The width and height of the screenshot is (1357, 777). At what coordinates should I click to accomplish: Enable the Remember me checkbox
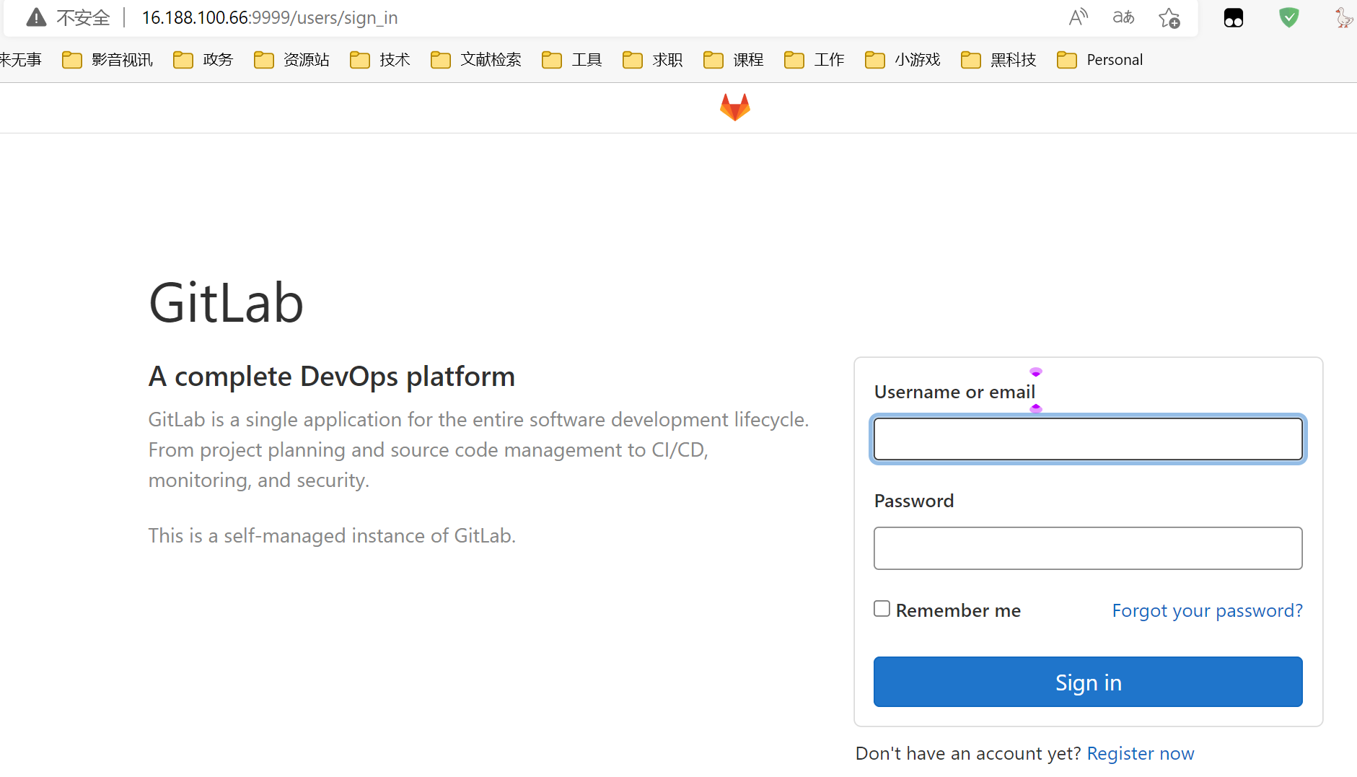[882, 609]
